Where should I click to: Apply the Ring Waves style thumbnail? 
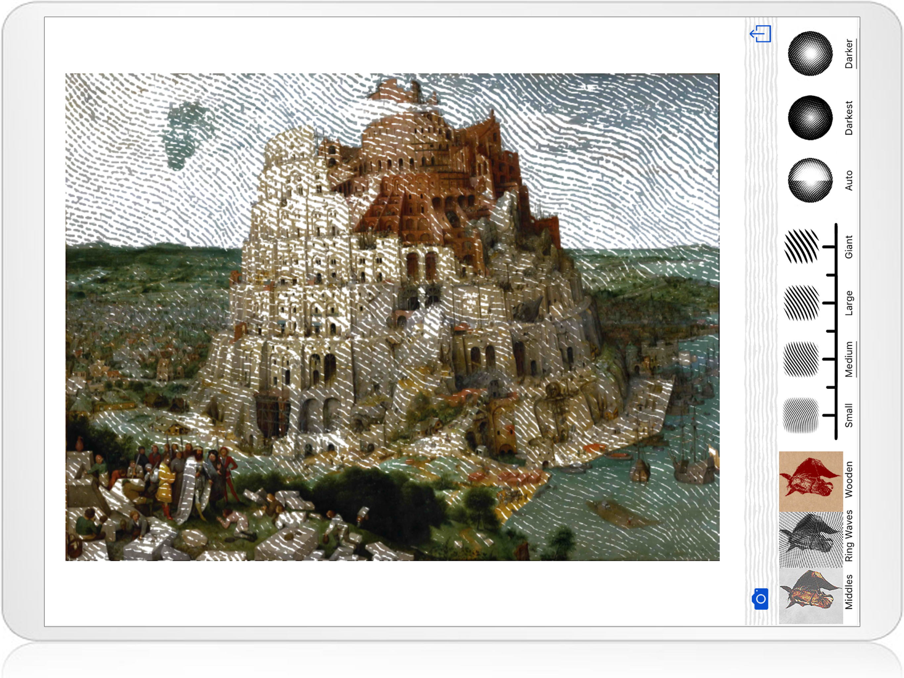click(811, 539)
